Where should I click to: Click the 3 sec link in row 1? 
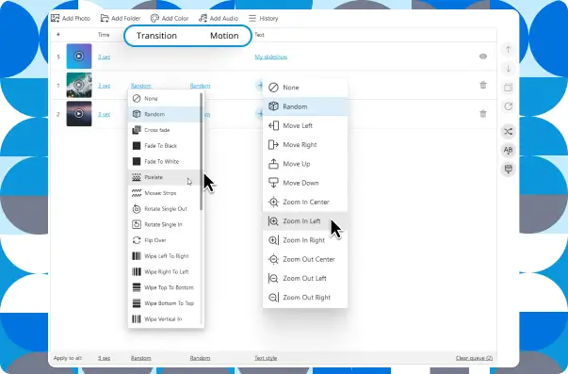tap(104, 86)
